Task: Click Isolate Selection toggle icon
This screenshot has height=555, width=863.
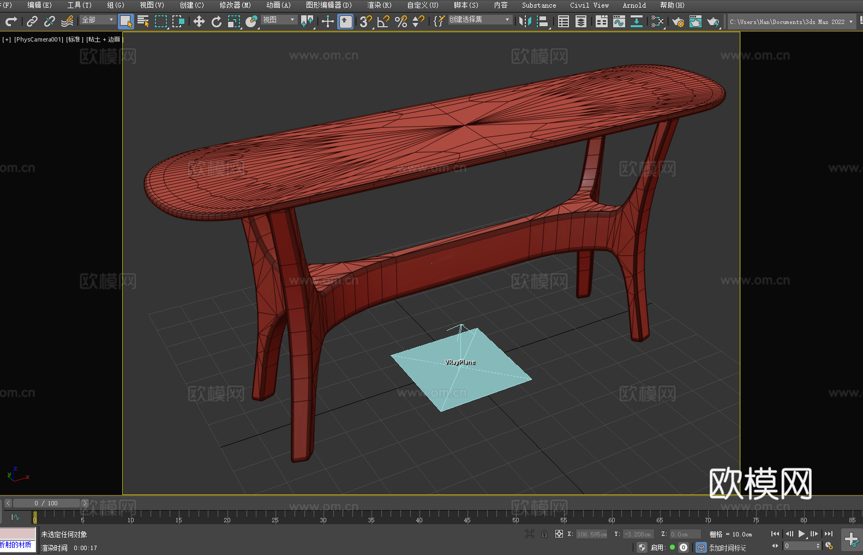Action: click(x=530, y=534)
